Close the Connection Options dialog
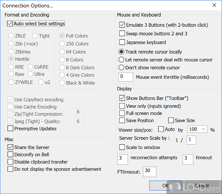This screenshot has width=222, height=194. click(x=214, y=5)
